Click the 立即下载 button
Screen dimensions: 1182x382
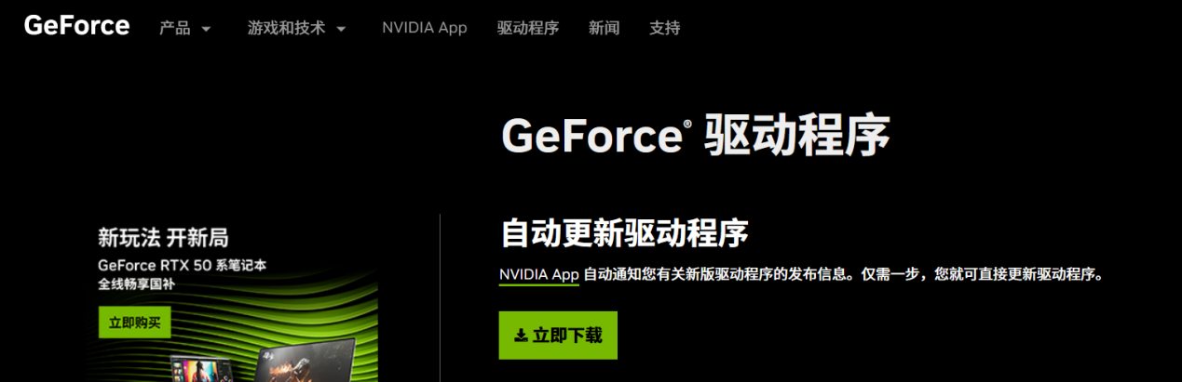(x=558, y=336)
